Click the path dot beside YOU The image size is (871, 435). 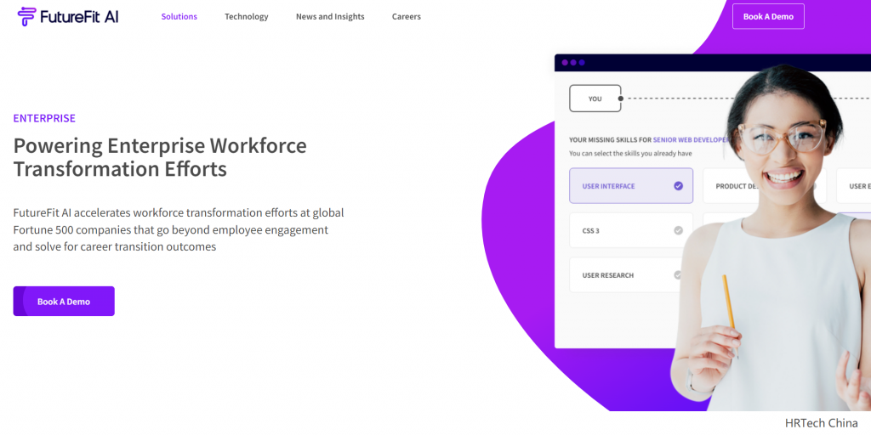(x=620, y=99)
